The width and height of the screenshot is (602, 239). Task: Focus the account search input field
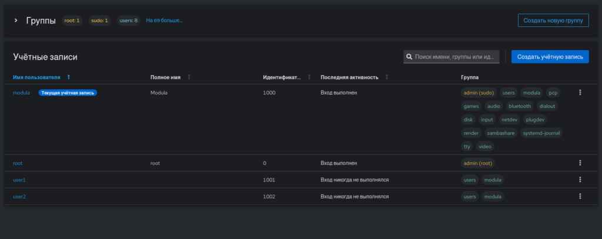[451, 57]
